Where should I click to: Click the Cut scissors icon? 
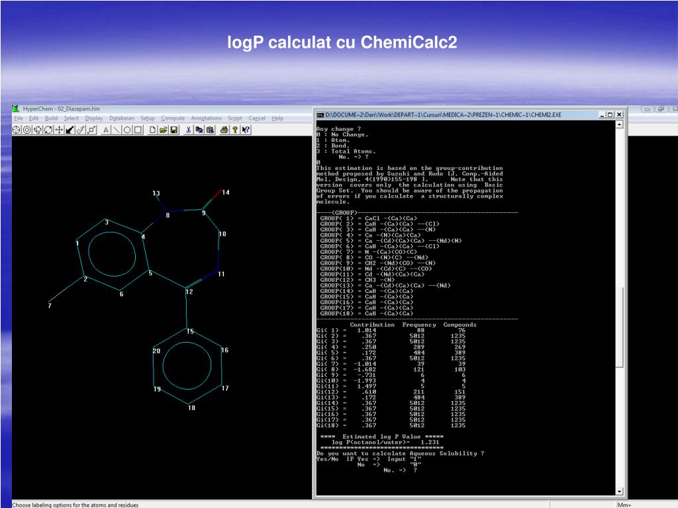tap(189, 130)
